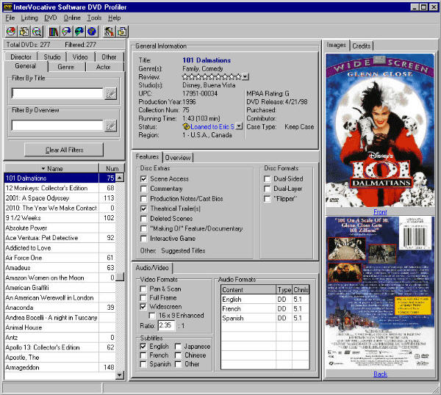Click the loaned status icon beside Loaned to Eric S
This screenshot has height=395, width=441.
click(x=186, y=127)
